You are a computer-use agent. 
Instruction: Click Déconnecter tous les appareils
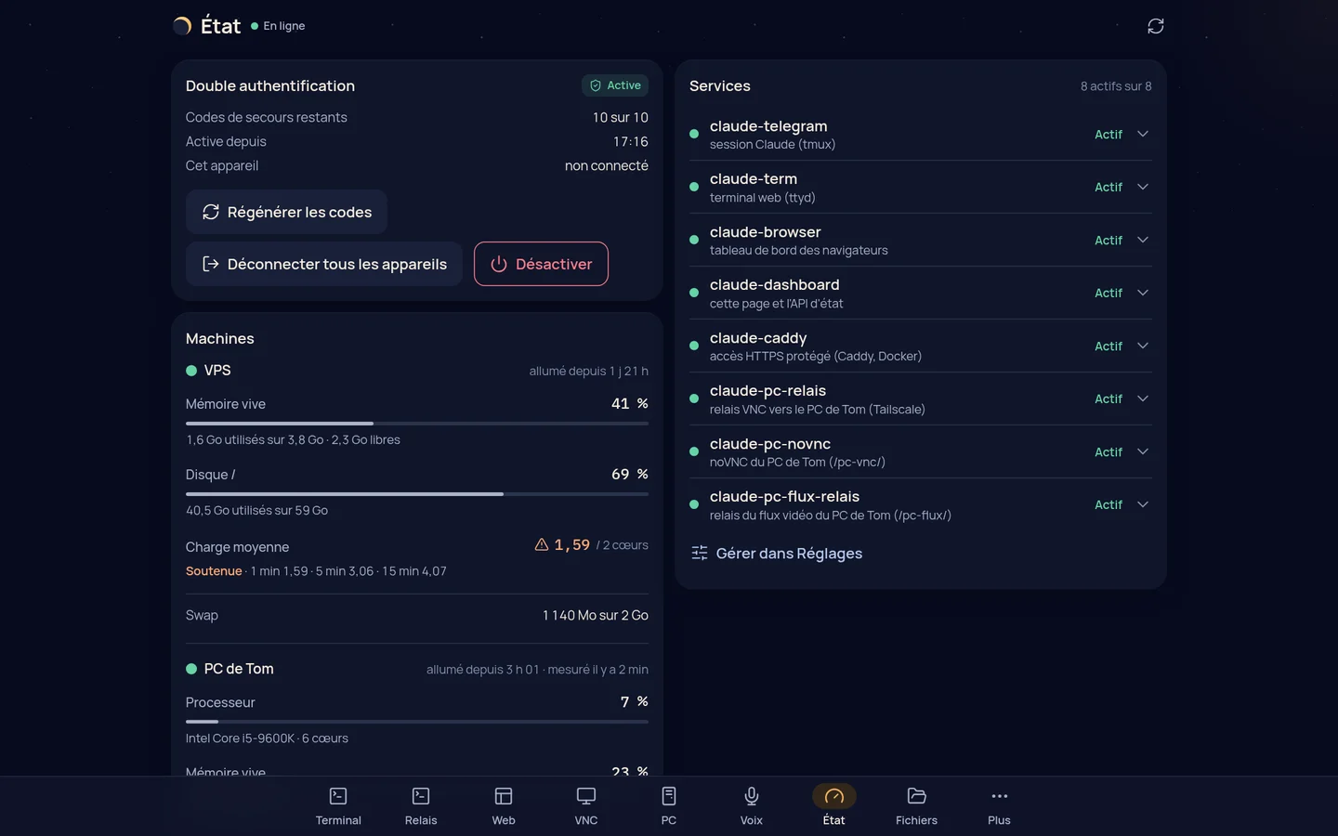(x=324, y=264)
